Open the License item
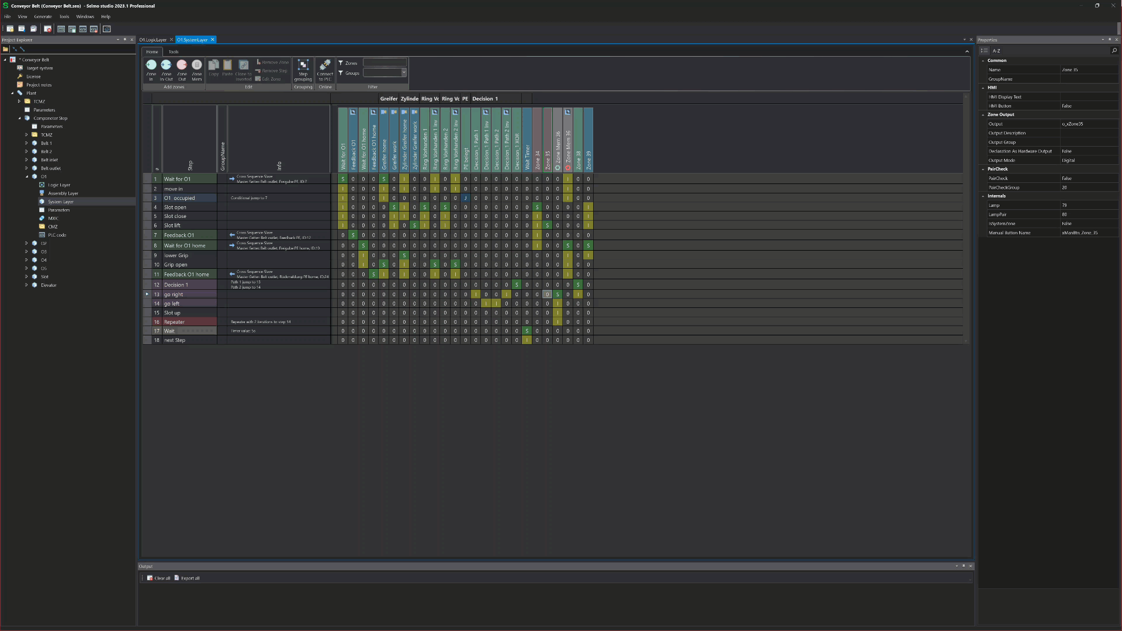Screen dimensions: 1122x631 coord(33,77)
